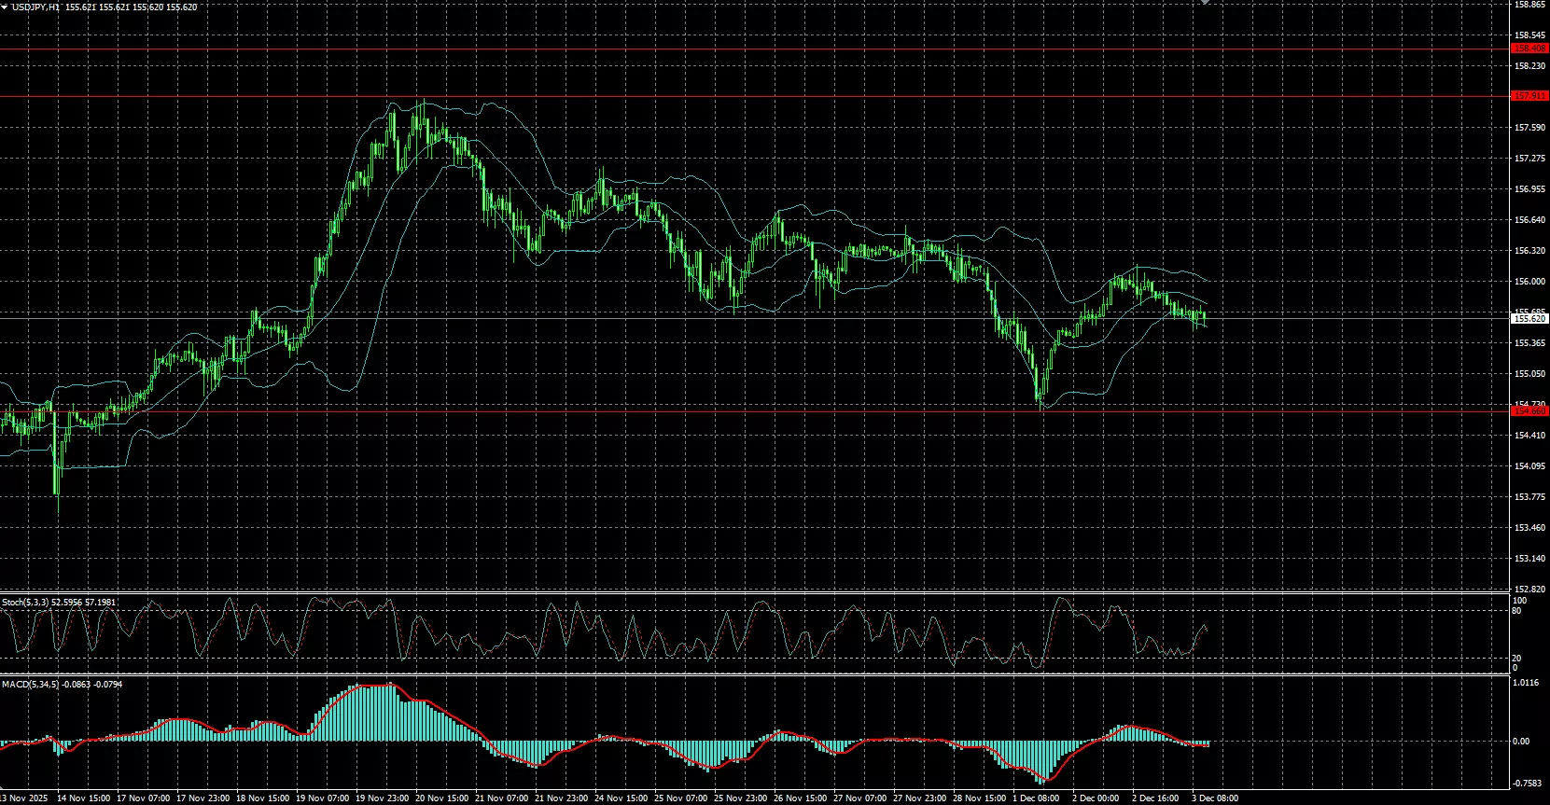Click the 153.140 price scale label
The width and height of the screenshot is (1550, 805).
pyautogui.click(x=1529, y=559)
